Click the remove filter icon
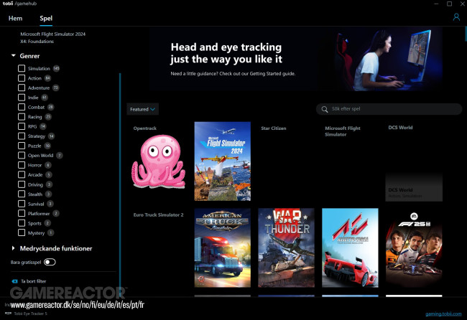467x320 pixels. (x=14, y=281)
